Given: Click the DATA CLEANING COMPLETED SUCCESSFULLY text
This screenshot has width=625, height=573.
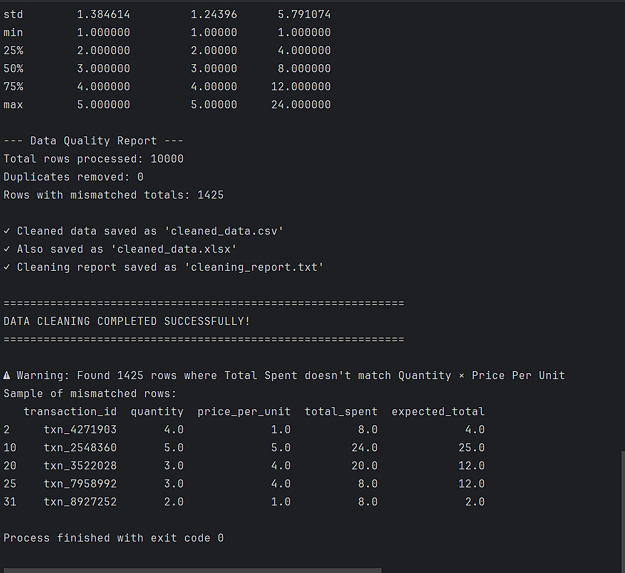Looking at the screenshot, I should click(x=127, y=321).
